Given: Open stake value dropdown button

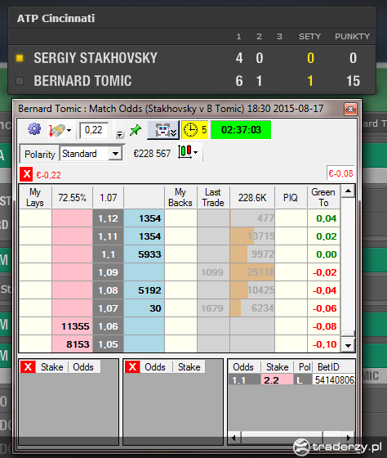Looking at the screenshot, I should (119, 134).
